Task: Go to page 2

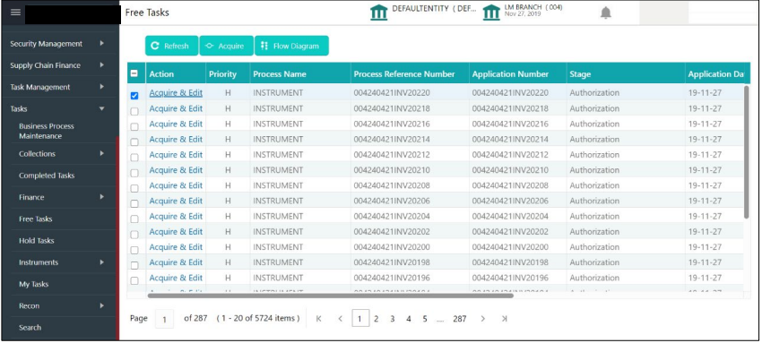Action: 377,319
